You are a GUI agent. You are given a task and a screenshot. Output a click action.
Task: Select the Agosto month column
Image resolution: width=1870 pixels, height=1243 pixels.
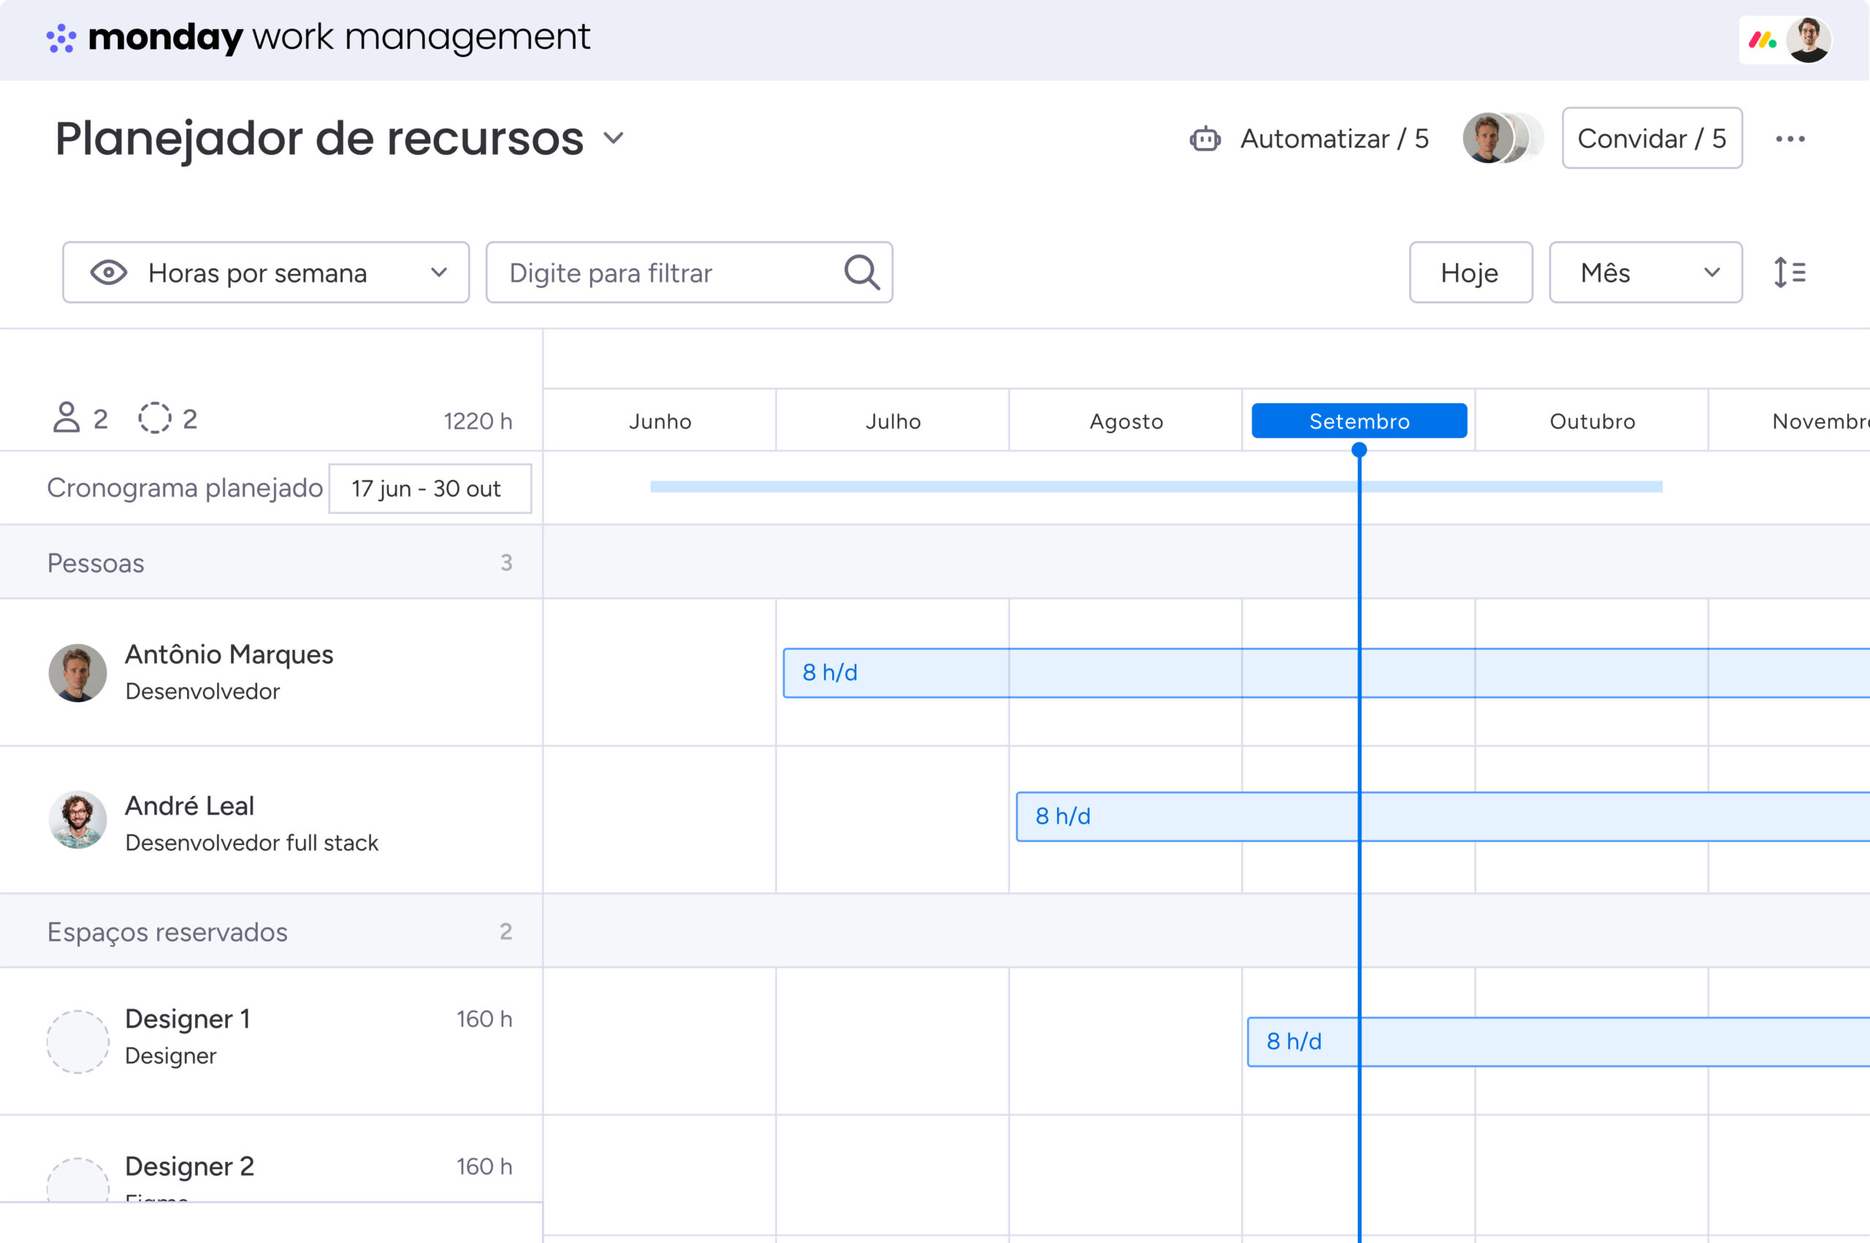tap(1126, 421)
